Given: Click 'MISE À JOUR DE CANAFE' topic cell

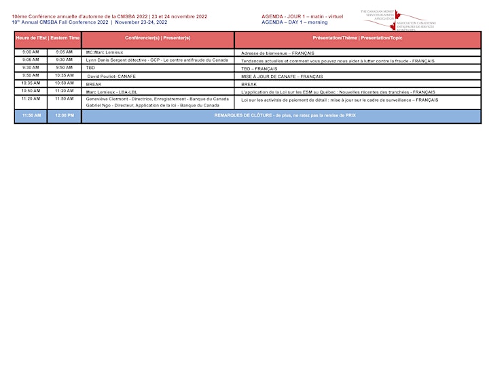Looking at the screenshot, I should coord(357,76).
